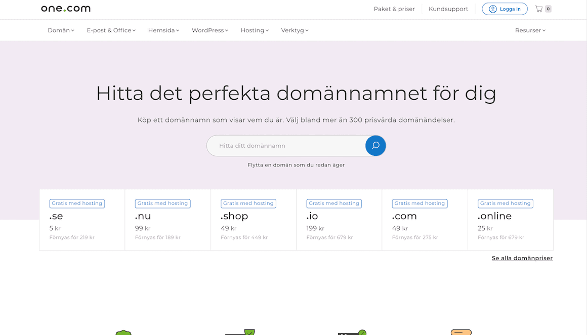Click the Logga in button
Image resolution: width=587 pixels, height=335 pixels.
505,9
